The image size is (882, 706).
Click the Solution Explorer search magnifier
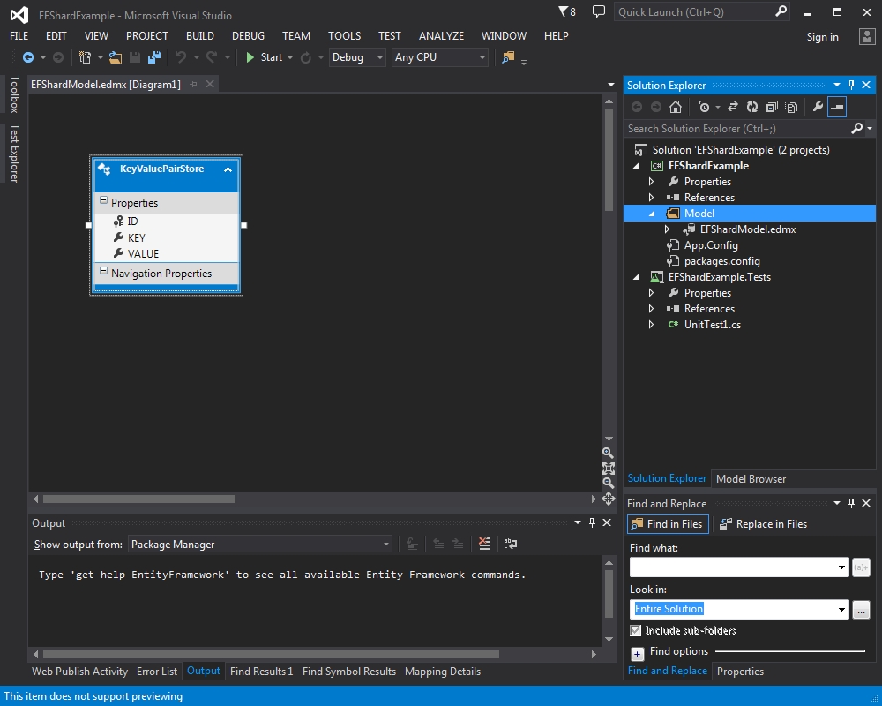click(x=856, y=128)
